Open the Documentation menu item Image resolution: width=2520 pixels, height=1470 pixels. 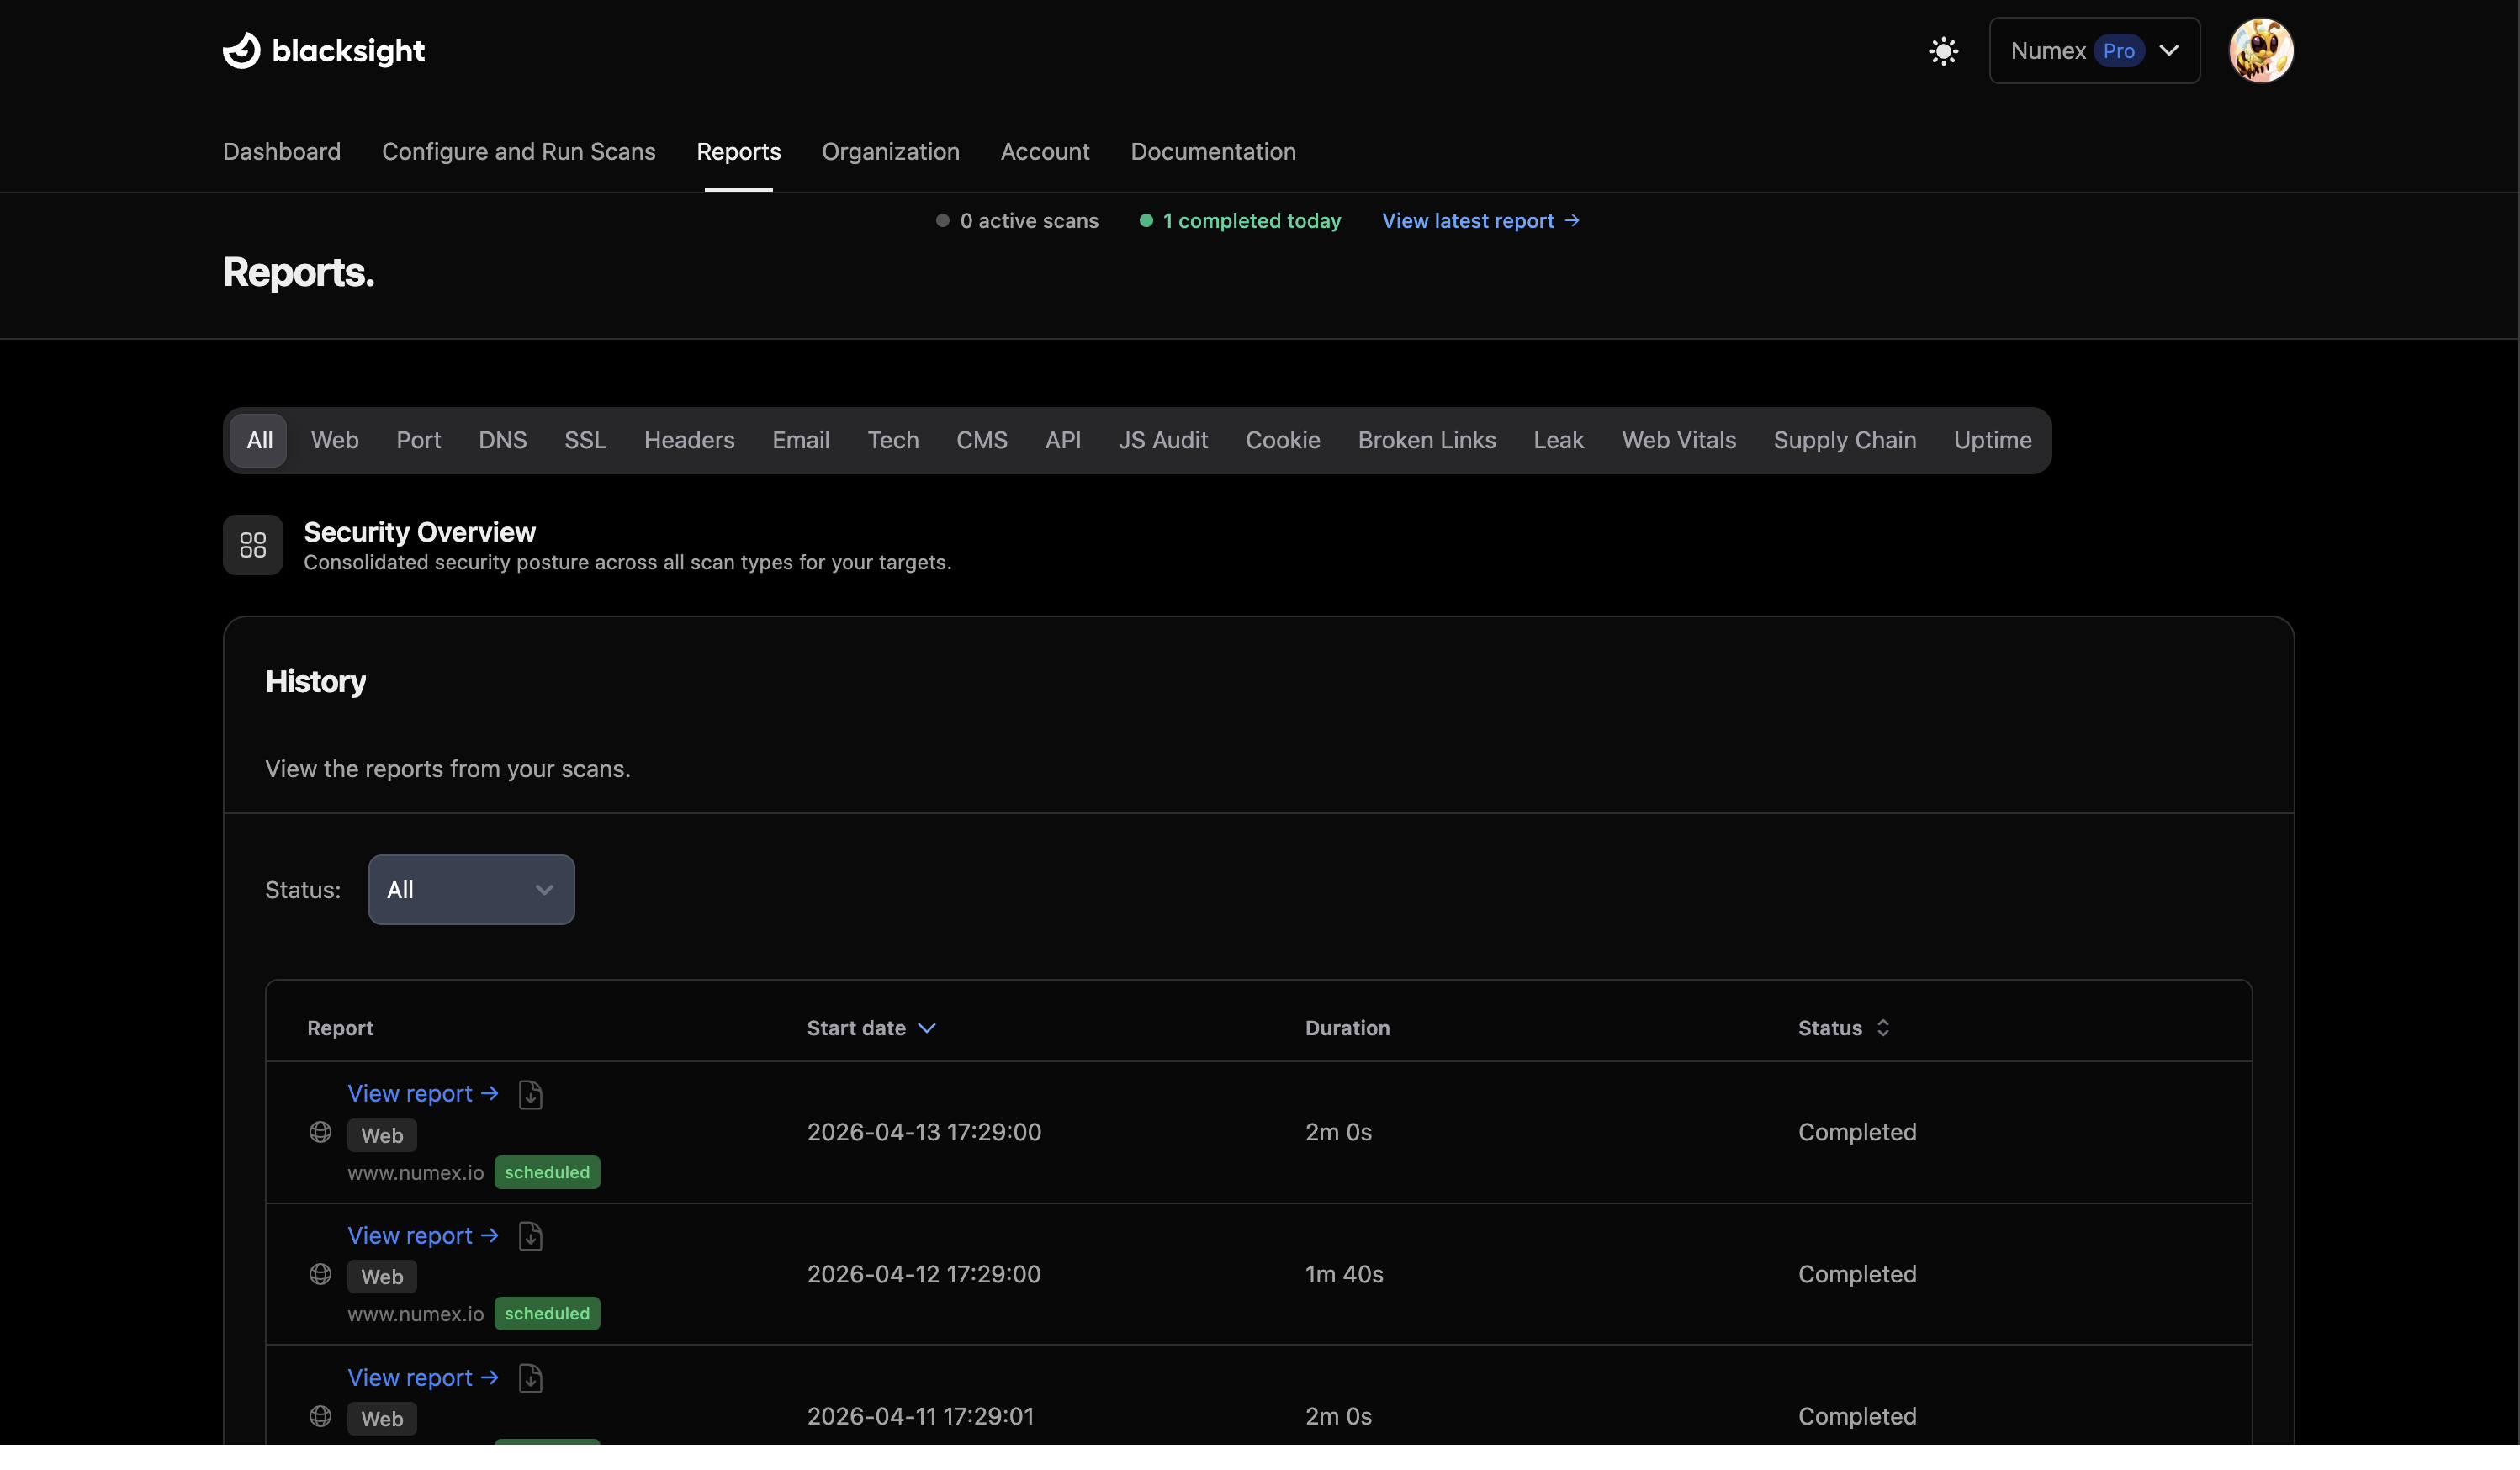click(1213, 152)
